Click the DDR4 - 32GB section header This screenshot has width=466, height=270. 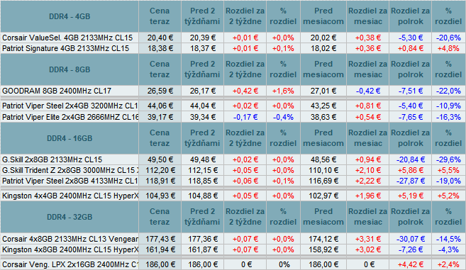coord(70,217)
